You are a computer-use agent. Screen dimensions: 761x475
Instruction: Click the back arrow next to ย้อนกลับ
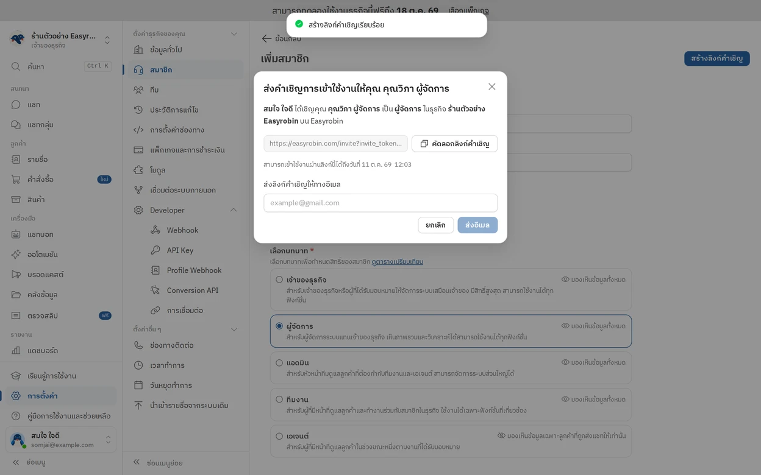pyautogui.click(x=266, y=38)
